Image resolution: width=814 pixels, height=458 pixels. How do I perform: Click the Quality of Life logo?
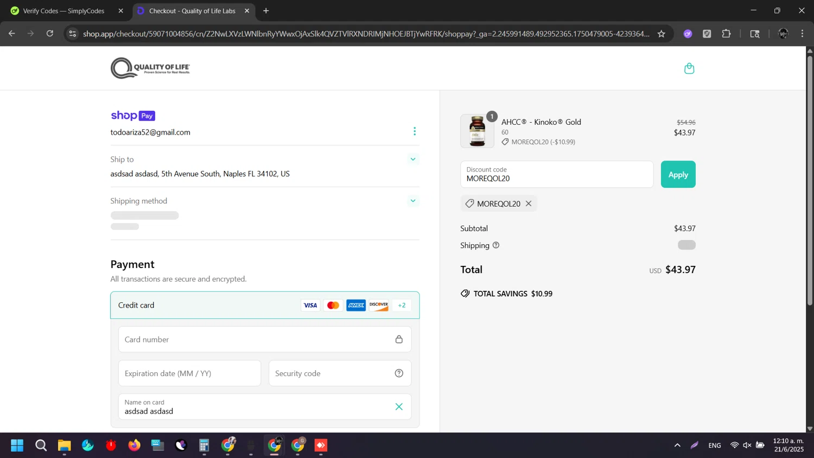tap(150, 68)
